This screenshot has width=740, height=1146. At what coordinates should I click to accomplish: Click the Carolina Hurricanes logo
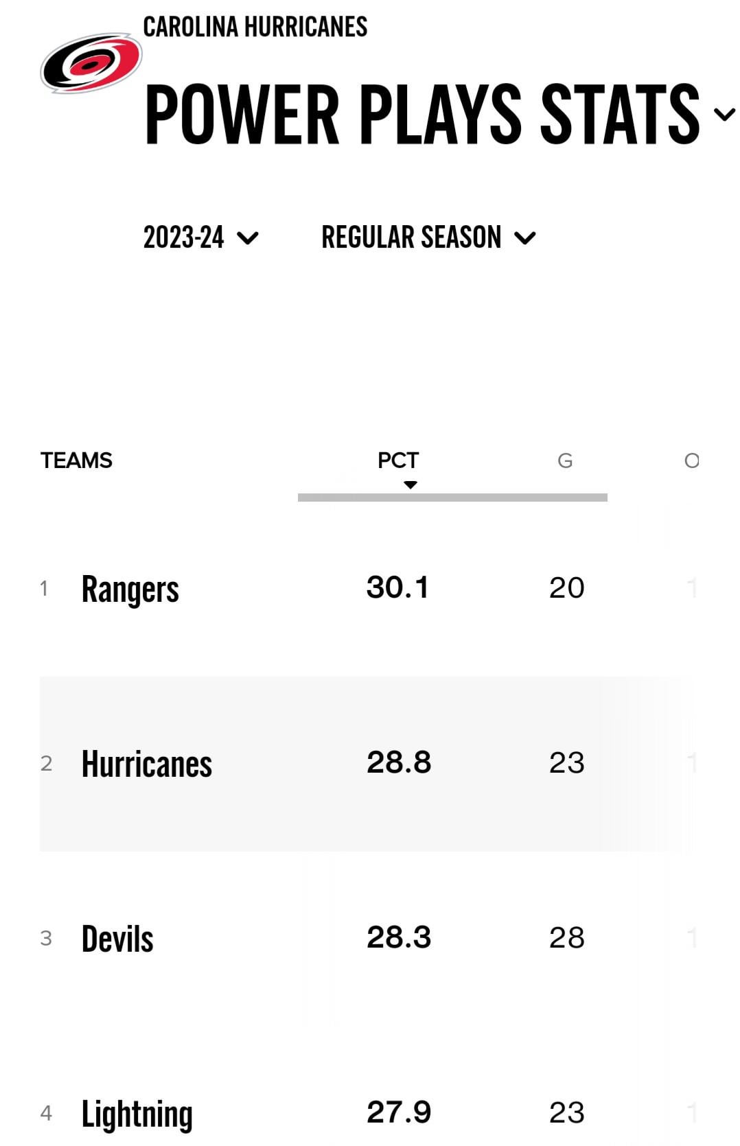click(x=91, y=63)
